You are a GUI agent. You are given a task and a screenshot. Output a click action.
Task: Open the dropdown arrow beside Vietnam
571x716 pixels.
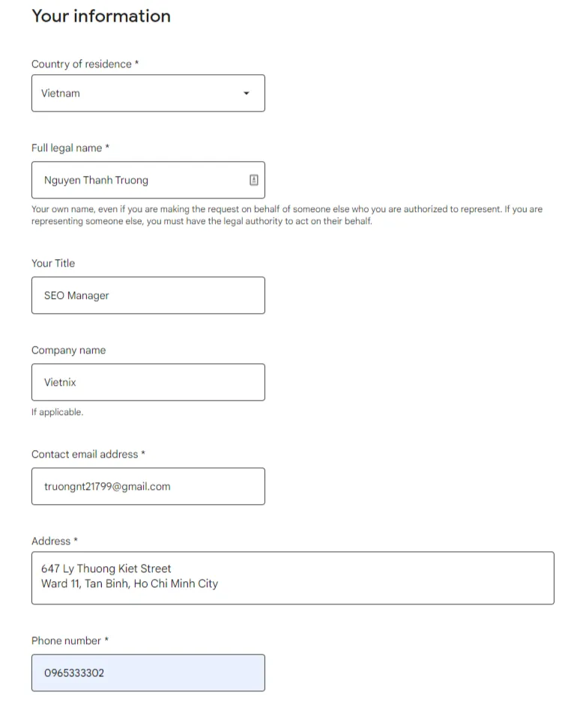[x=247, y=93]
